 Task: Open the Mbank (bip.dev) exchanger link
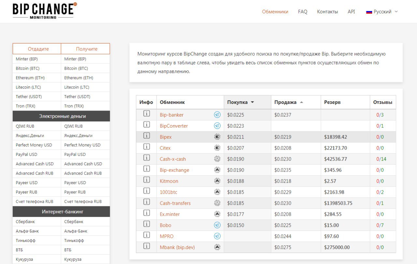click(177, 247)
